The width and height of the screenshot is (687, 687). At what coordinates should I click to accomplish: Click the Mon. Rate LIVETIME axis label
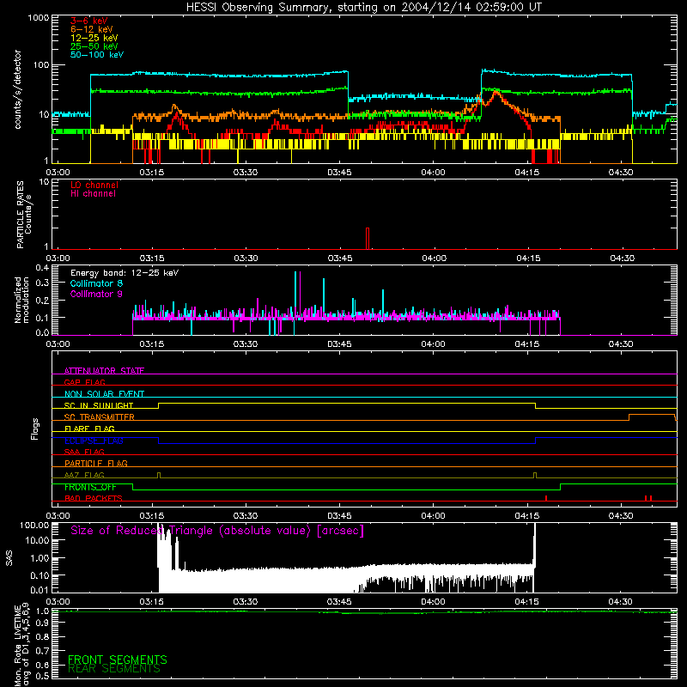pyautogui.click(x=21, y=645)
